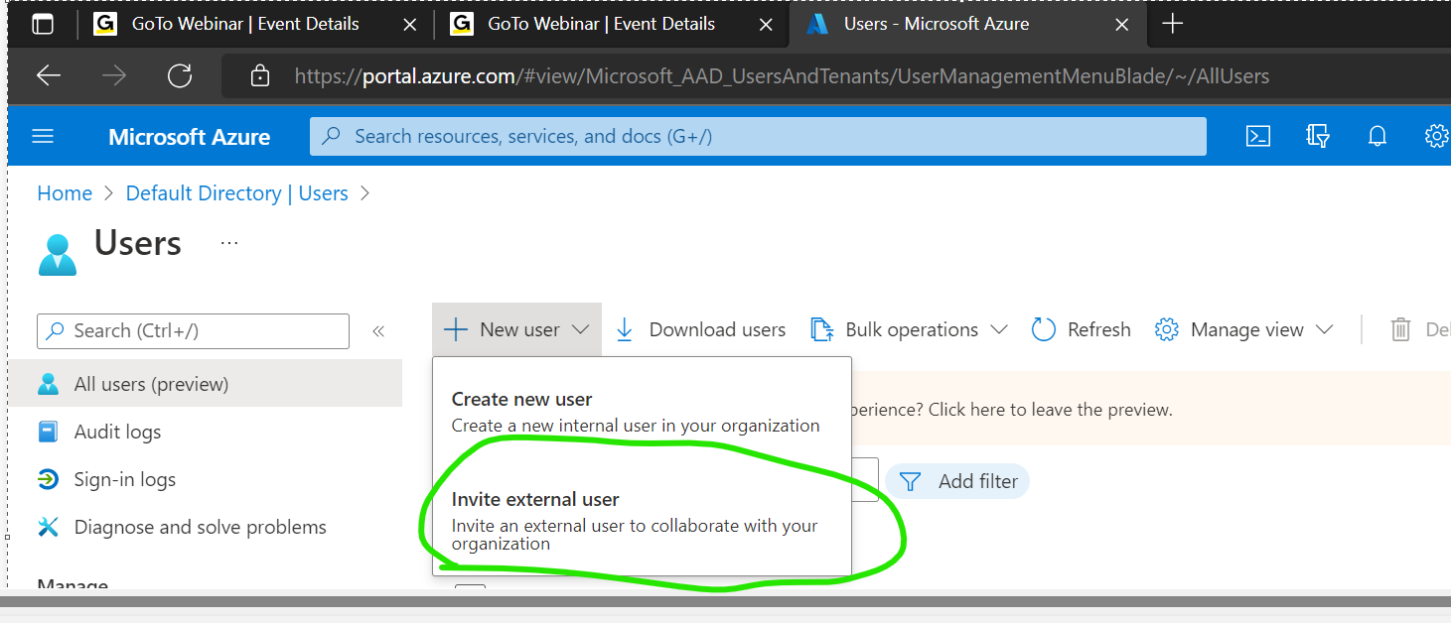Open Default Directory | Users breadcrumb
This screenshot has width=1451, height=623.
click(x=236, y=193)
